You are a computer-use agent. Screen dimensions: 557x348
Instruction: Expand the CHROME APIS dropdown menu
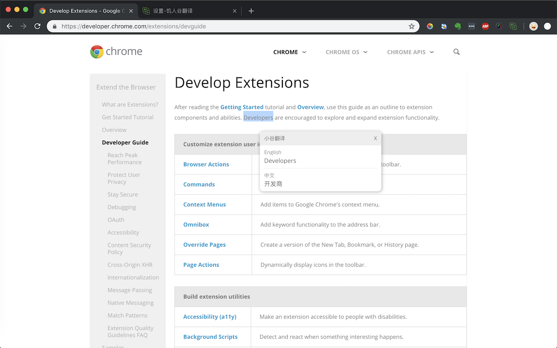point(410,52)
